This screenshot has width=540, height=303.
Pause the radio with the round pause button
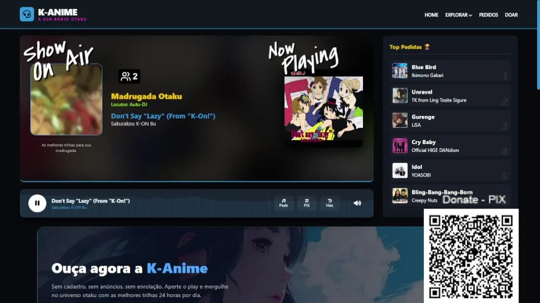(x=37, y=203)
